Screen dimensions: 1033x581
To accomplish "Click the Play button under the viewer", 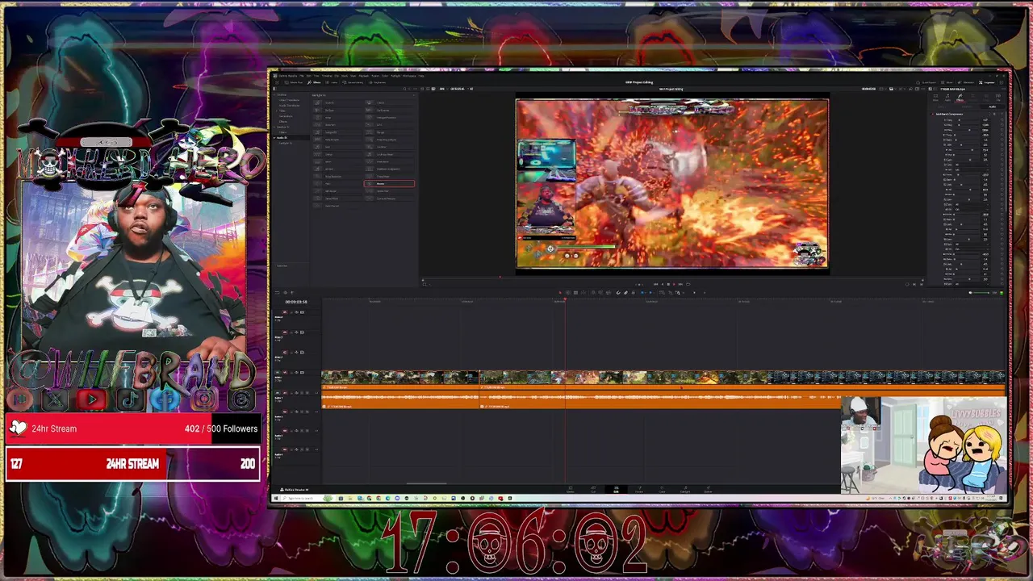I will click(x=674, y=284).
